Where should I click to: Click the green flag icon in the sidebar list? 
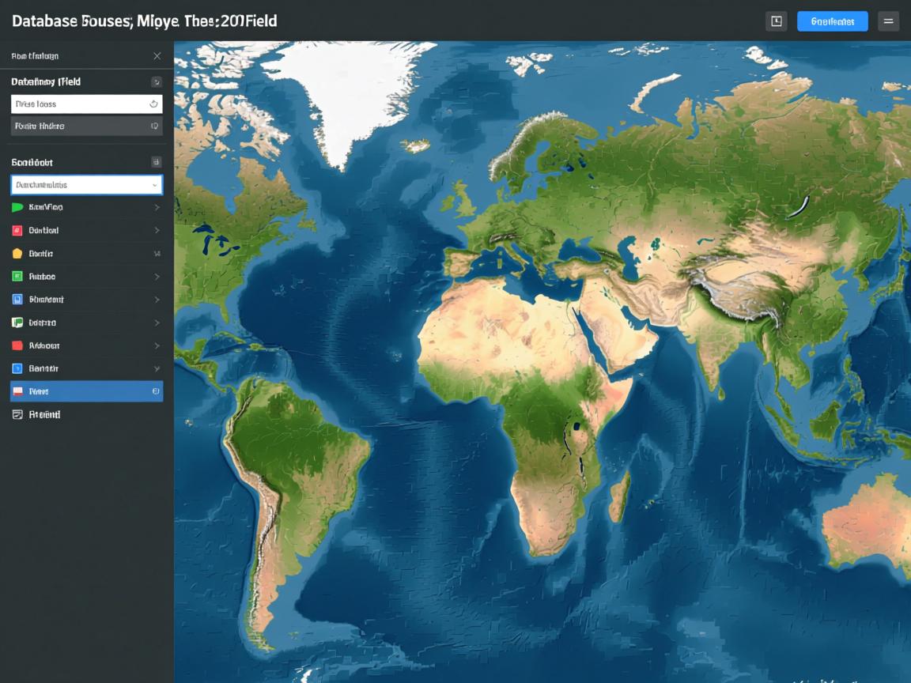pos(17,207)
